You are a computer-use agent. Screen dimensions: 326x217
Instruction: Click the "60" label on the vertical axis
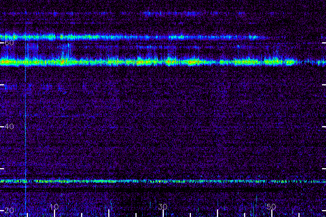(9, 43)
